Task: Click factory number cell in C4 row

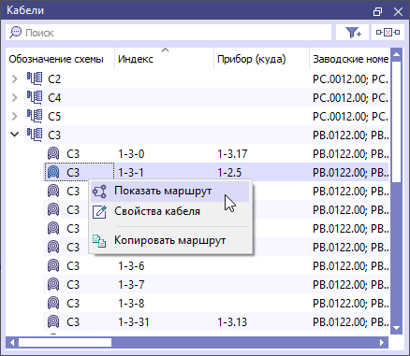Action: (350, 97)
